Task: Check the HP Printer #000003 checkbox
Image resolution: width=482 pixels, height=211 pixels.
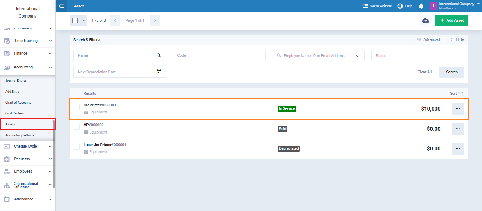Action: [x=77, y=107]
